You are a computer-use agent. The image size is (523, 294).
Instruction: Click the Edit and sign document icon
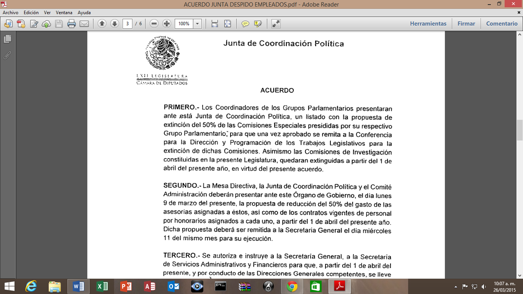34,24
